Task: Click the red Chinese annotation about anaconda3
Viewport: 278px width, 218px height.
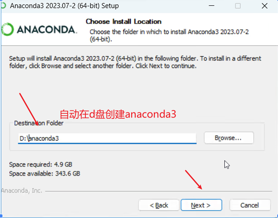Action: click(118, 114)
